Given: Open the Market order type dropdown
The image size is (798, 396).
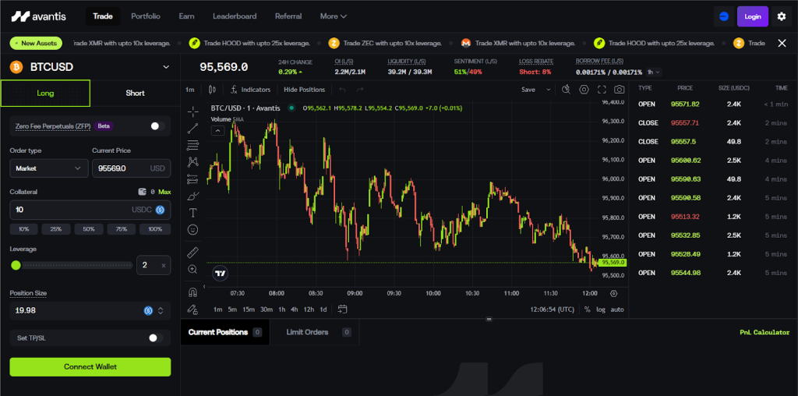Looking at the screenshot, I should pyautogui.click(x=48, y=168).
